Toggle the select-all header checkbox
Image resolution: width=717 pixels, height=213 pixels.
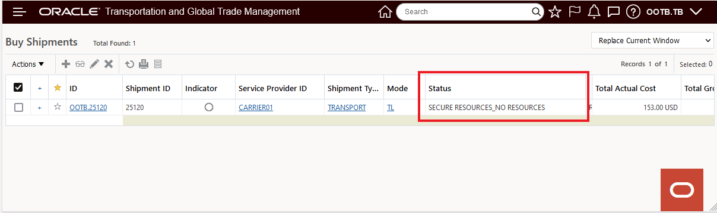(x=18, y=88)
